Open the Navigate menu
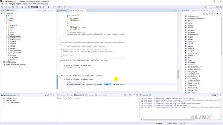 coord(12,4)
